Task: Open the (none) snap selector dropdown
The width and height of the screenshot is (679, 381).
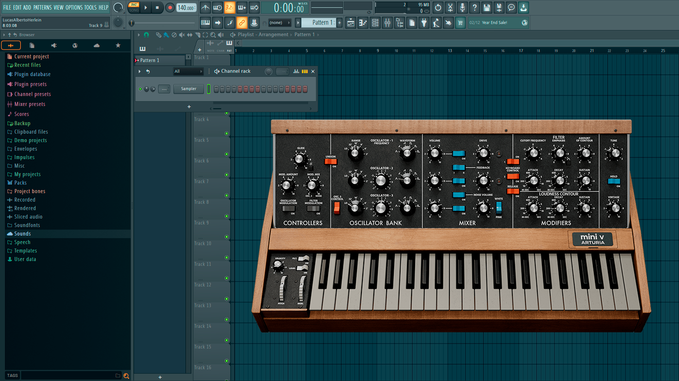Action: pyautogui.click(x=279, y=23)
